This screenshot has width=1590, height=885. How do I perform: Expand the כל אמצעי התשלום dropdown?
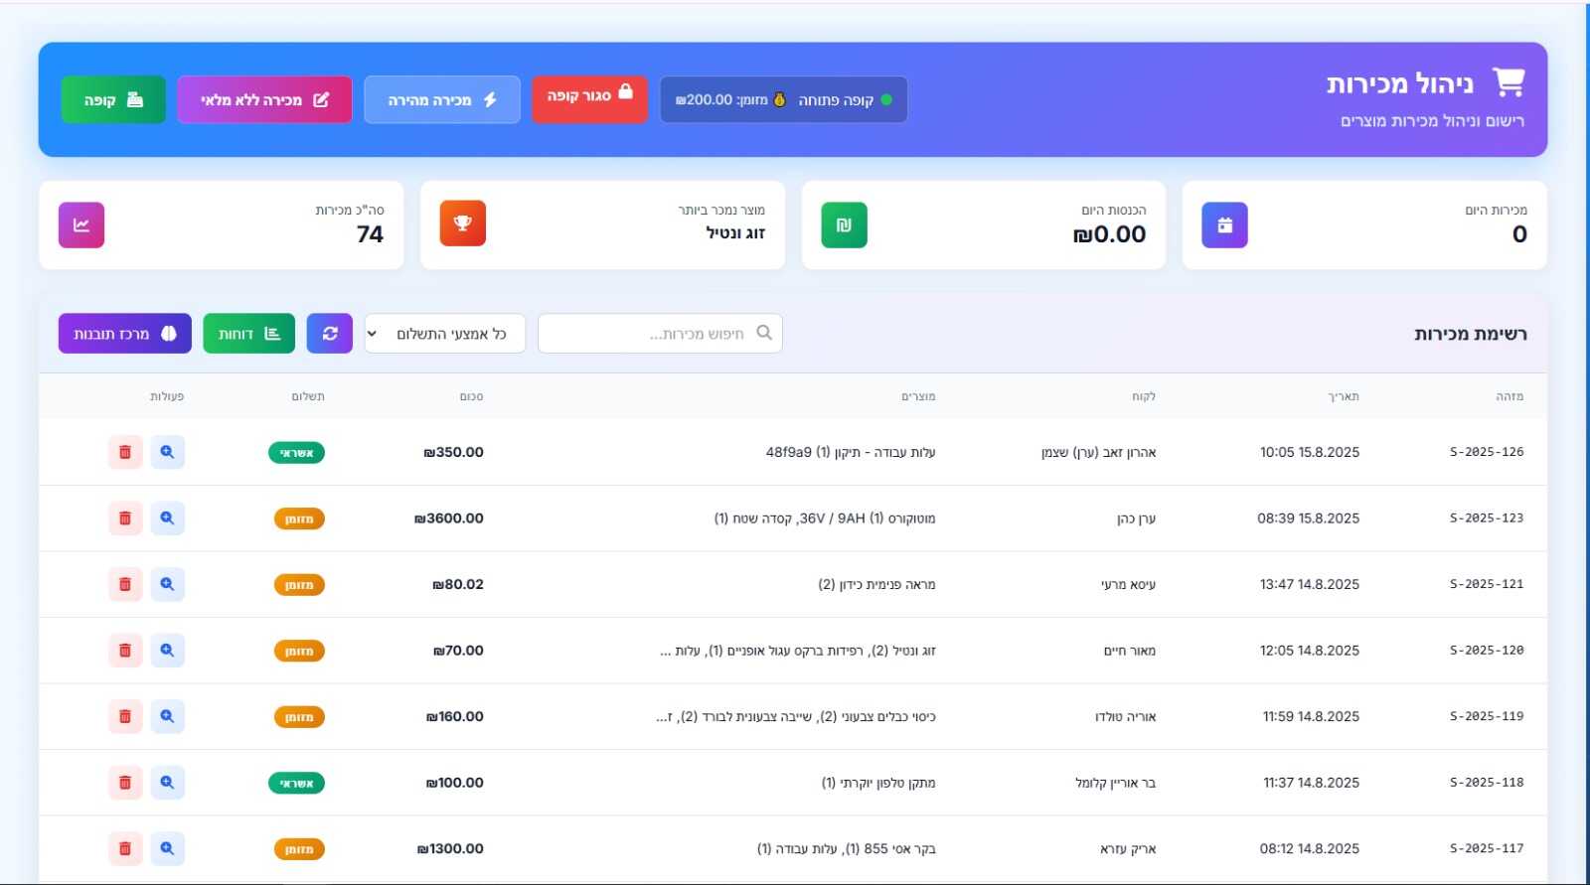pos(444,334)
